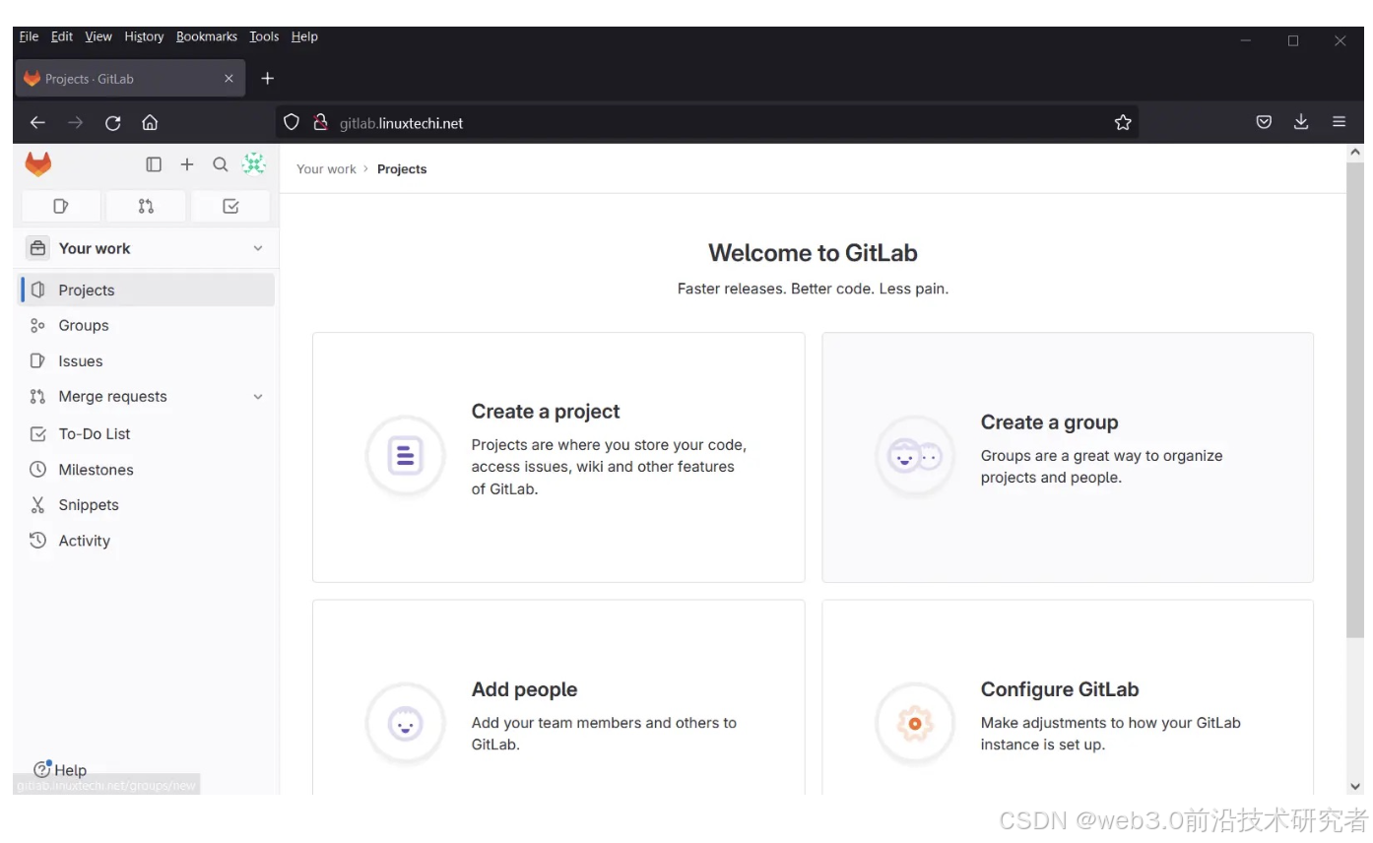Open Firefox Downloads via the arrow icon
The width and height of the screenshot is (1373, 843).
(1301, 122)
